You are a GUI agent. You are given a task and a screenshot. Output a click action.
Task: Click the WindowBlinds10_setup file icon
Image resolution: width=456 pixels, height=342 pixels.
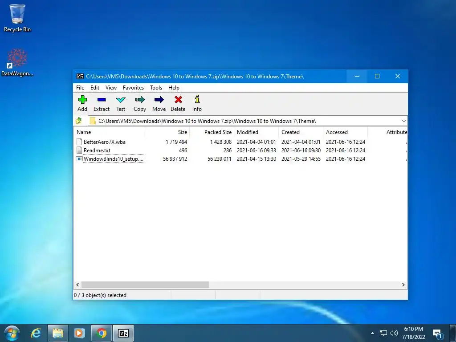79,159
